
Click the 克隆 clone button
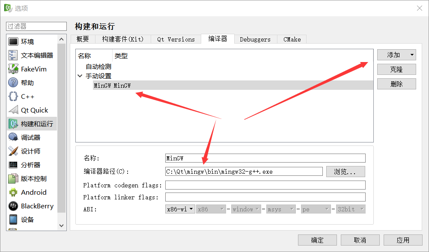(x=396, y=69)
